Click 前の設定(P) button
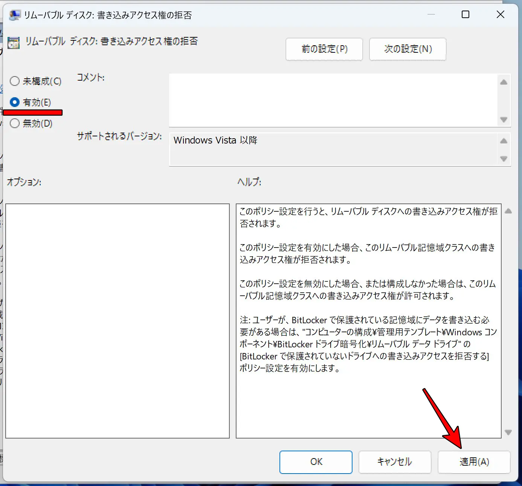The height and width of the screenshot is (486, 522). click(x=324, y=49)
